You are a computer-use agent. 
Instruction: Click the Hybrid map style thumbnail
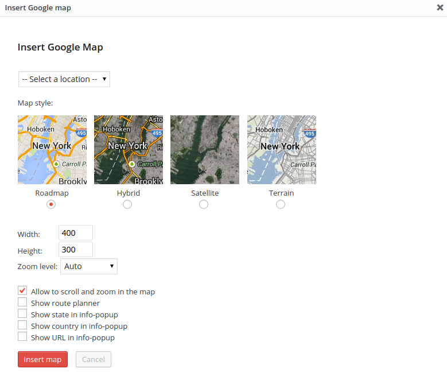click(x=129, y=150)
